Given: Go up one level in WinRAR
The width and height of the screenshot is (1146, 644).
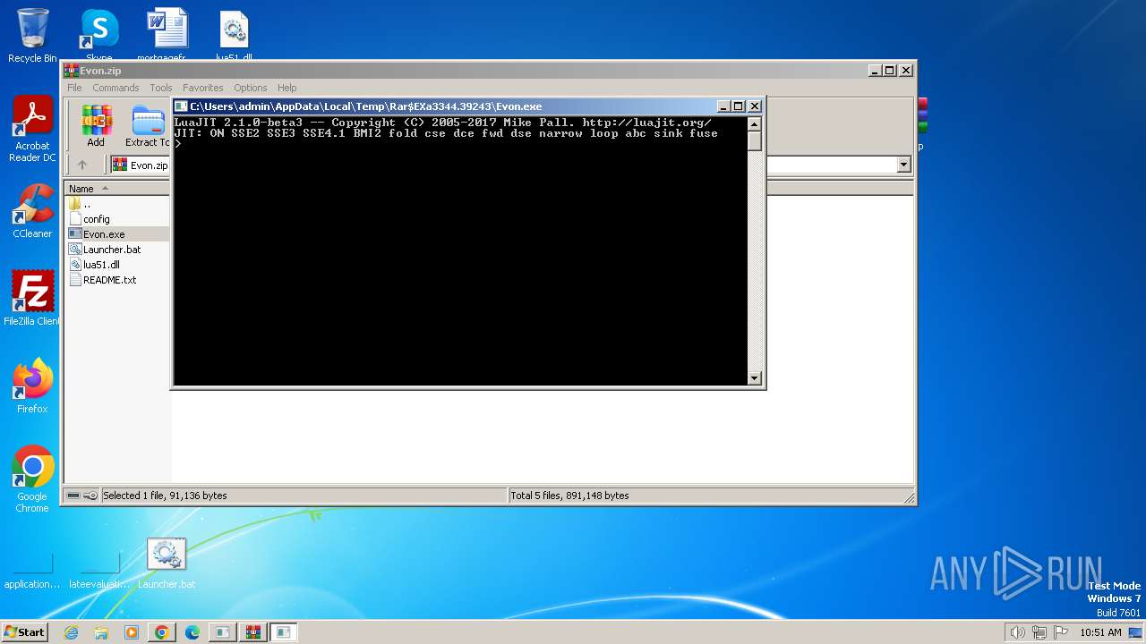Looking at the screenshot, I should (82, 165).
